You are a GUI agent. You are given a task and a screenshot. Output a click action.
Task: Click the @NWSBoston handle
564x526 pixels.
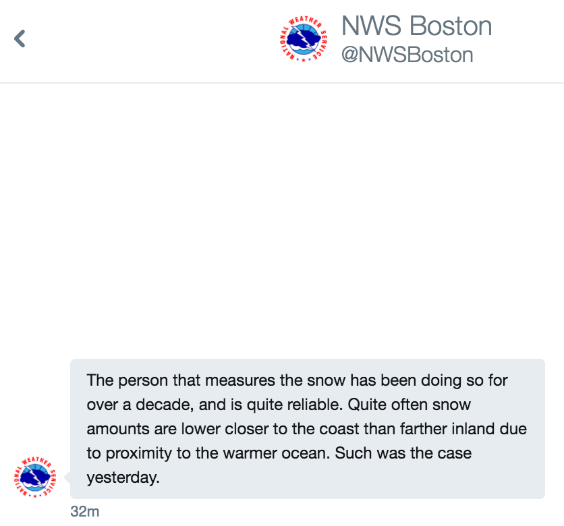pos(407,55)
